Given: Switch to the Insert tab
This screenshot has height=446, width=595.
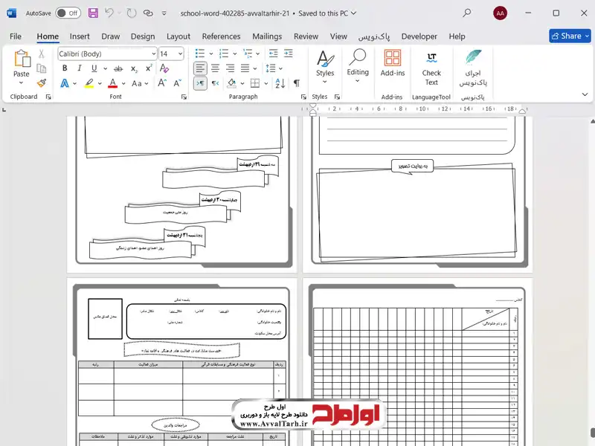Looking at the screenshot, I should coord(80,36).
